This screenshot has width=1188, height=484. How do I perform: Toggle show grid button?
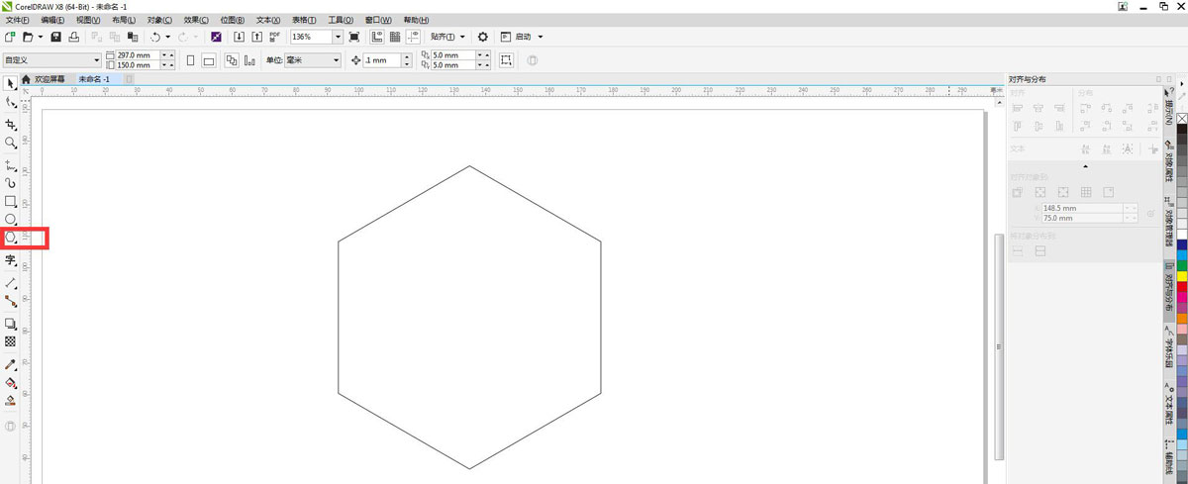tap(395, 37)
